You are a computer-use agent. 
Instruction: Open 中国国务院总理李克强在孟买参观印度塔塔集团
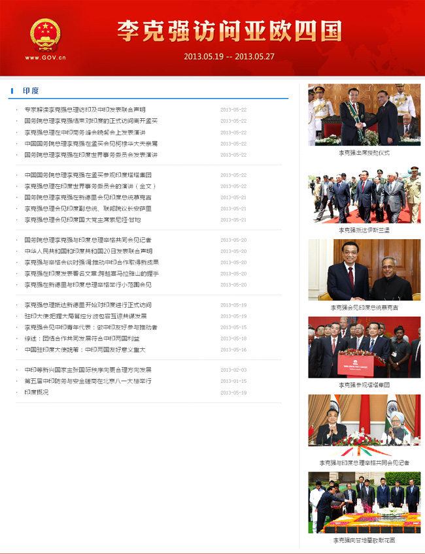(x=88, y=175)
